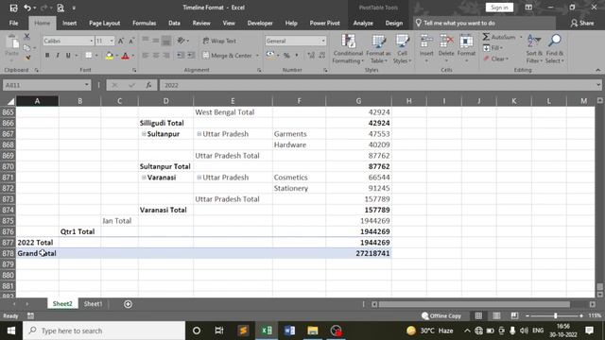Screen dimensions: 605x340
Task: Click the Font Color red A icon
Action: [125, 56]
